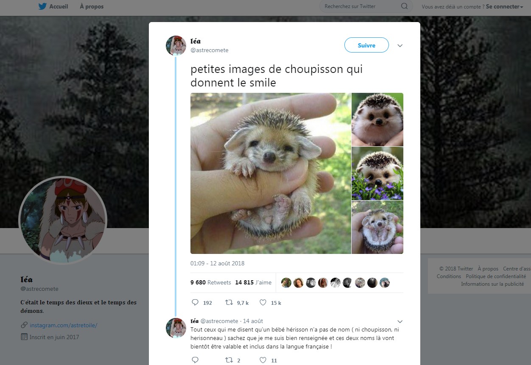This screenshot has width=531, height=365.
Task: Open the hedgehog in purple flowers photo
Action: [377, 173]
